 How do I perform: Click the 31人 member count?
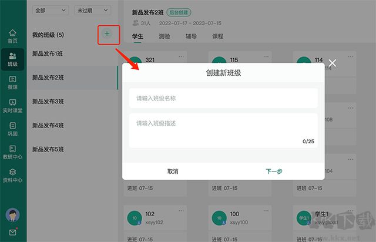click(142, 23)
